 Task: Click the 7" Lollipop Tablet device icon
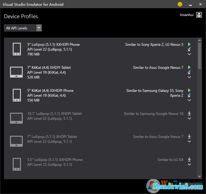[16, 141]
